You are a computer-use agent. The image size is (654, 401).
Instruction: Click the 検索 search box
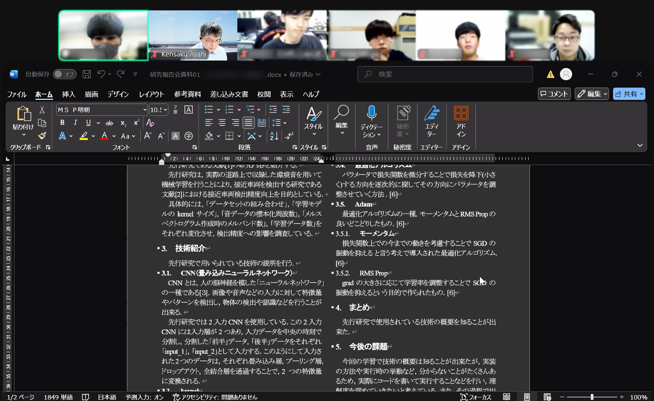click(445, 74)
